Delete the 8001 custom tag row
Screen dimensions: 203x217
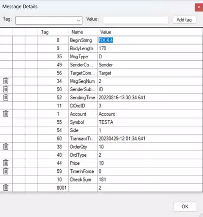6,188
